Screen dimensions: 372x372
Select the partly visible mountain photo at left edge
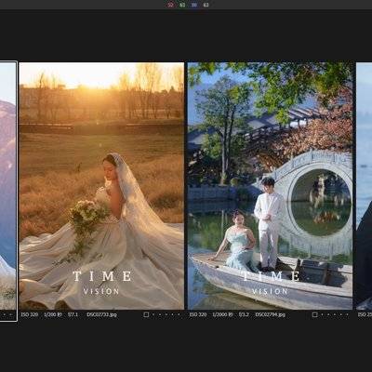pos(7,186)
